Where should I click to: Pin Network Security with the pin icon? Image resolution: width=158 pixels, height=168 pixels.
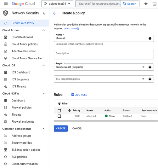click(44, 13)
